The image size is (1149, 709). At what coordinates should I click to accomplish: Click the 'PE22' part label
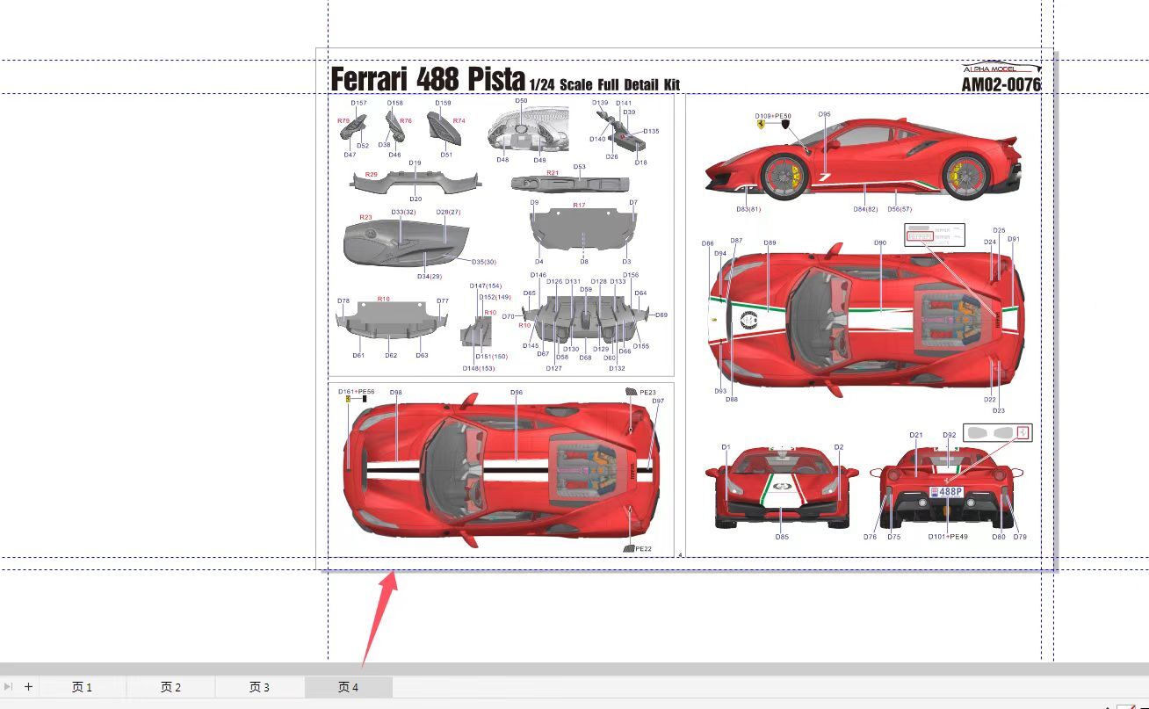pyautogui.click(x=644, y=549)
